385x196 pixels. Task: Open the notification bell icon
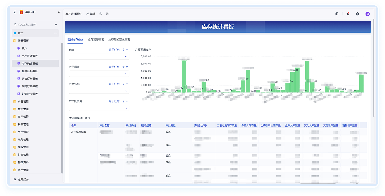(348, 14)
